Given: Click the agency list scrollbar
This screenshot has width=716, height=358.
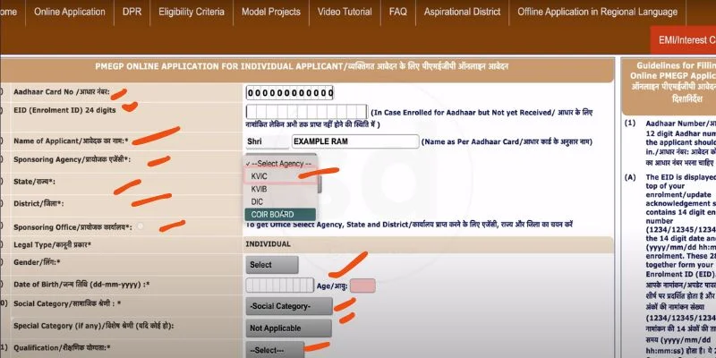Looking at the screenshot, I should (x=320, y=183).
